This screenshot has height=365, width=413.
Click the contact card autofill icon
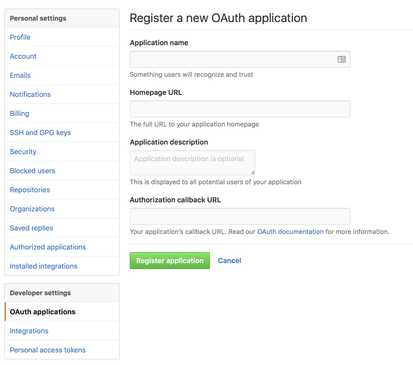[341, 59]
